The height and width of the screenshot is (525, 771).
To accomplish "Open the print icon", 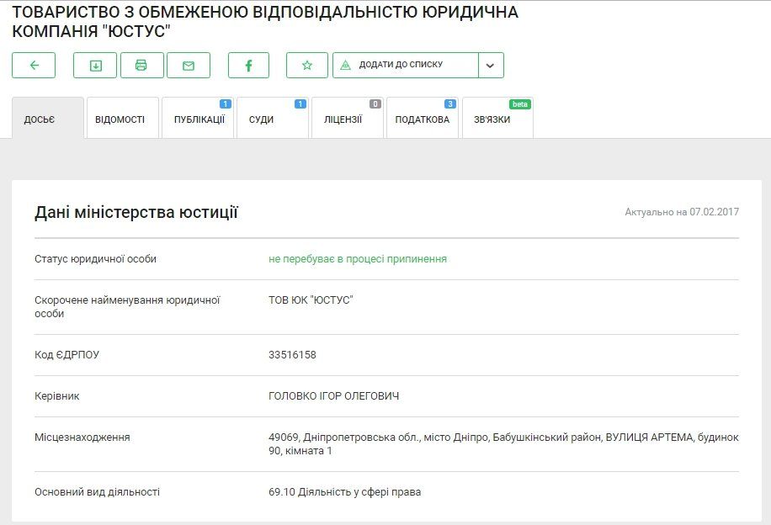I will (142, 65).
